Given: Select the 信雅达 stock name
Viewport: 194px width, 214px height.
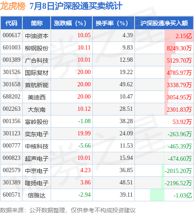Looking at the screenshot, I should point(37,195).
